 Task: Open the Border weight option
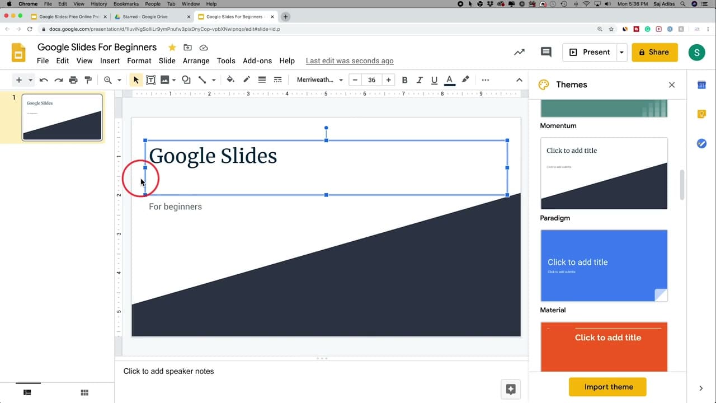[x=262, y=80]
